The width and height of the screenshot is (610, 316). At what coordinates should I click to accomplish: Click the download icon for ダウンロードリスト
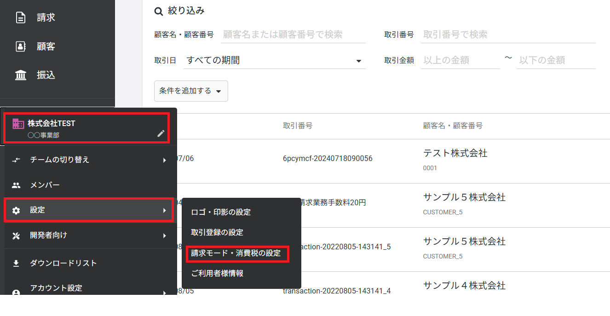point(16,264)
